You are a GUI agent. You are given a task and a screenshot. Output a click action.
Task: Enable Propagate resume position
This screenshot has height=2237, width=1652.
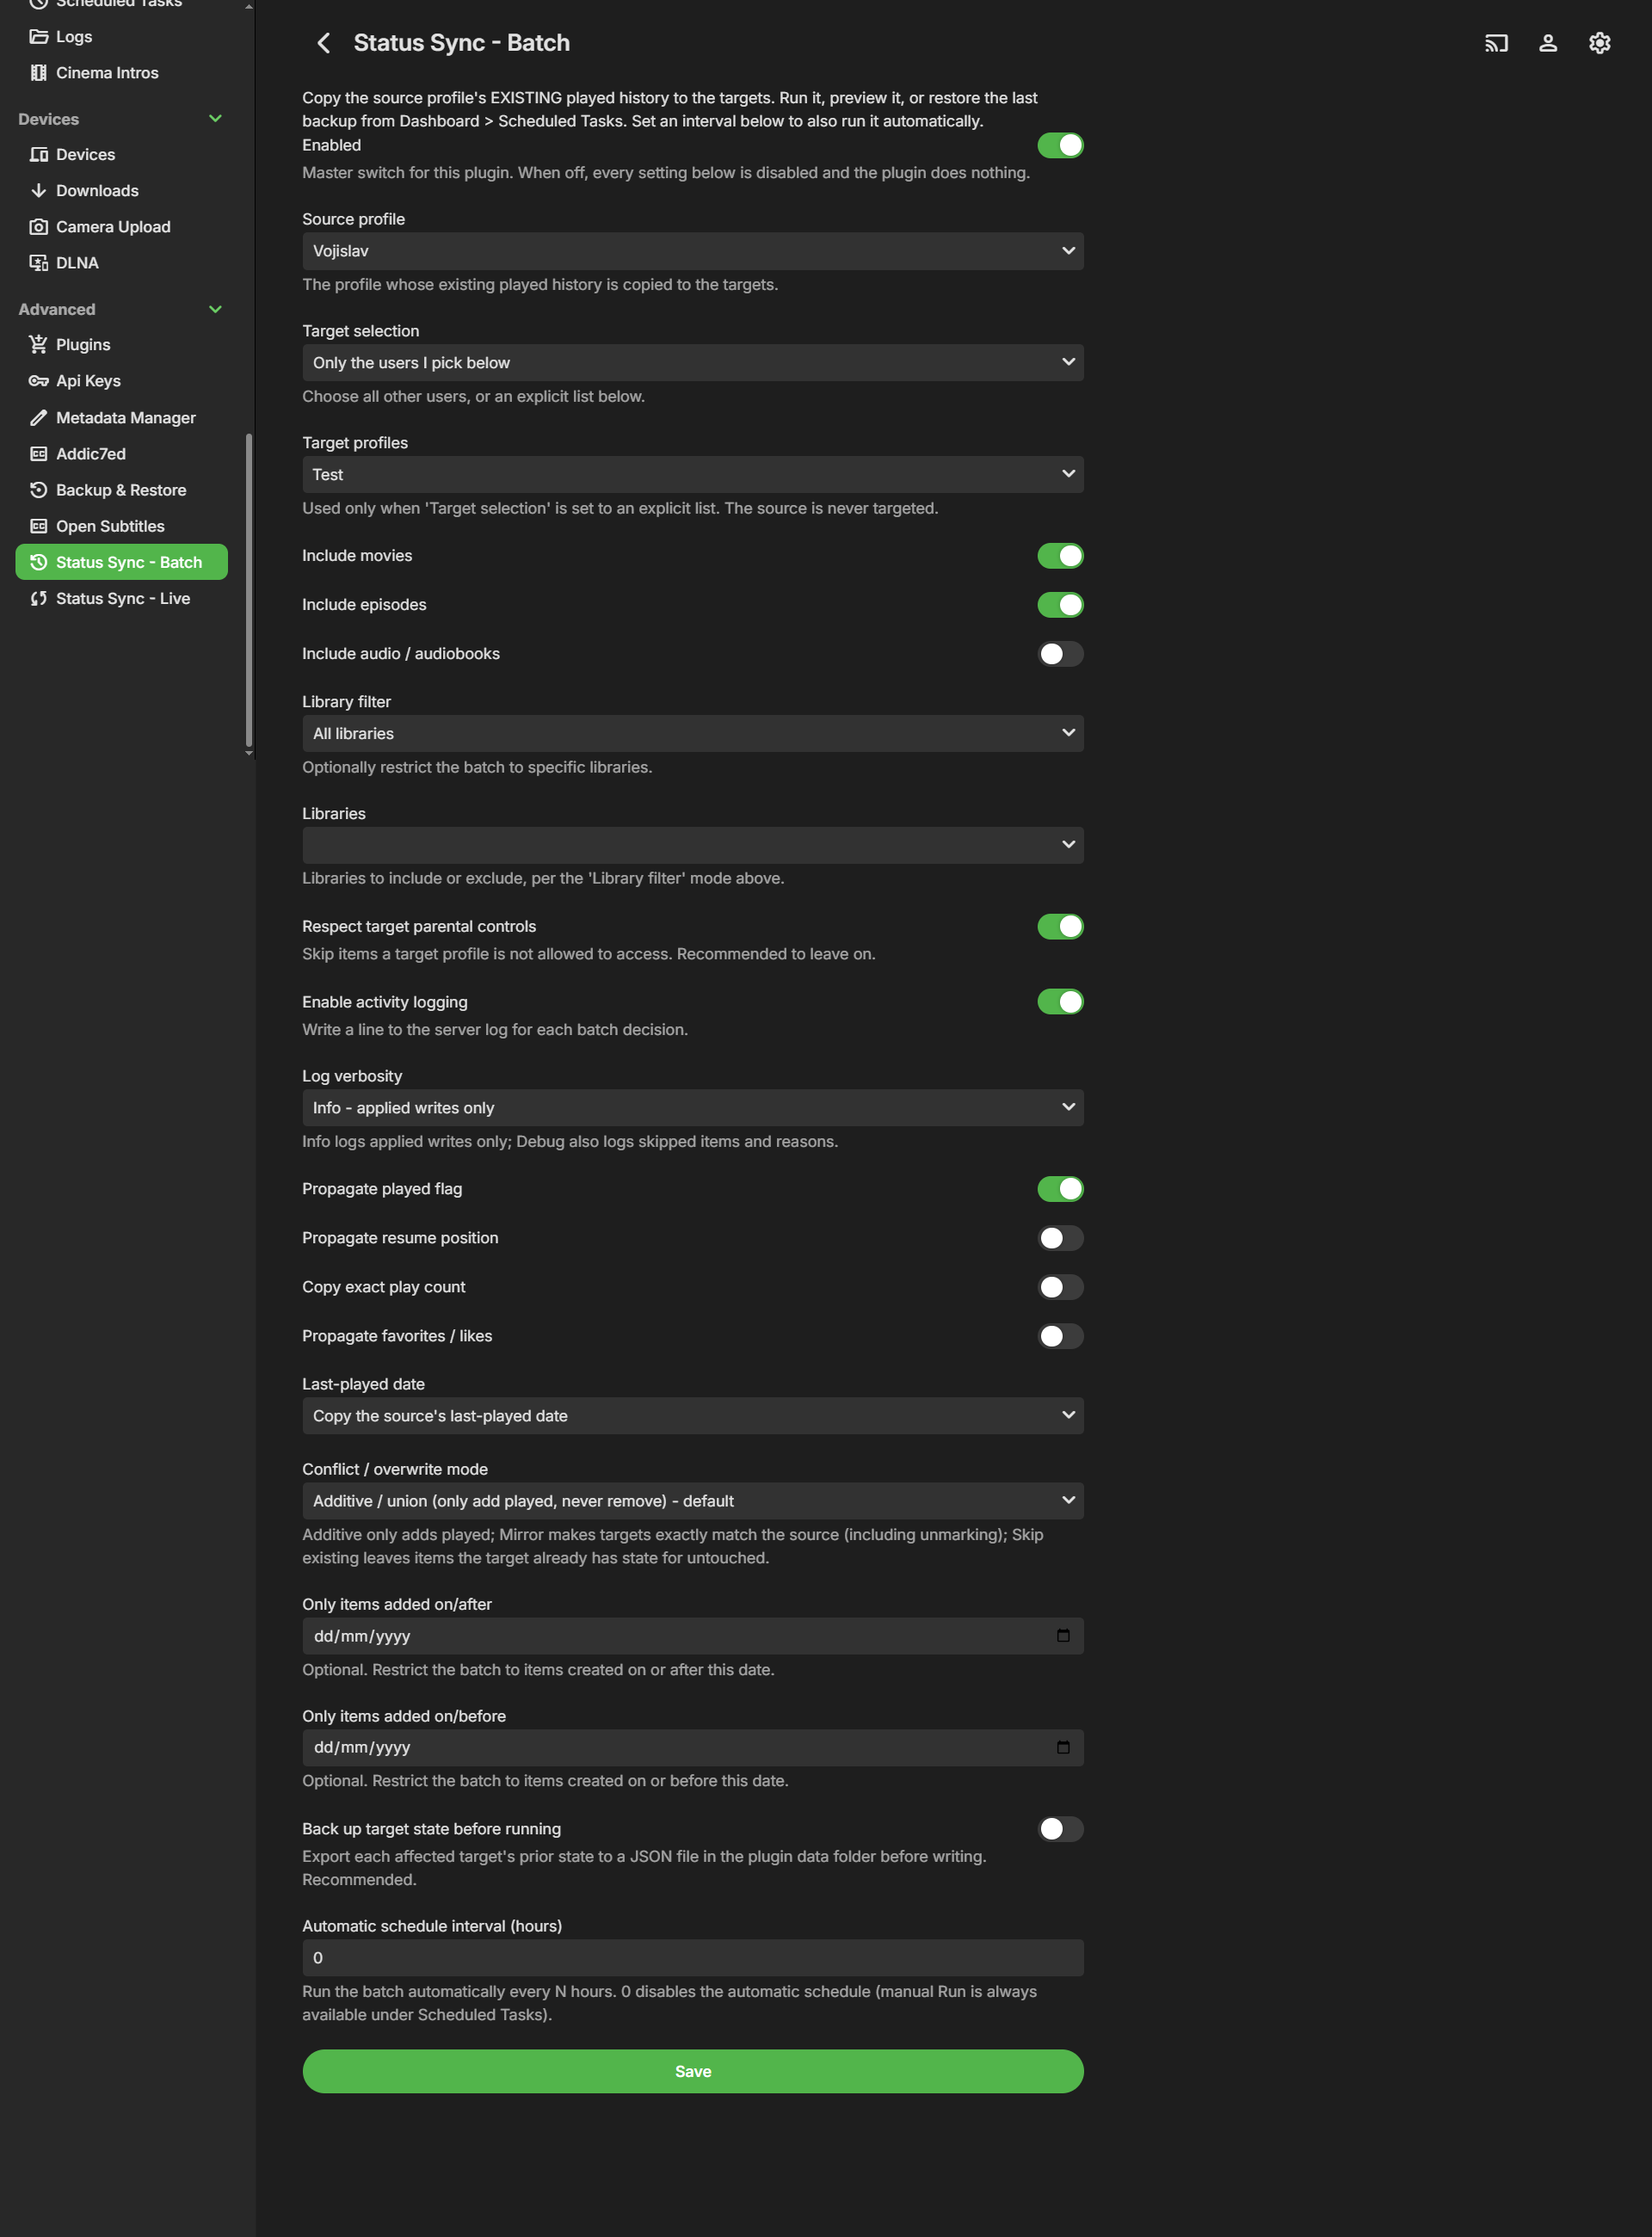(1060, 1238)
